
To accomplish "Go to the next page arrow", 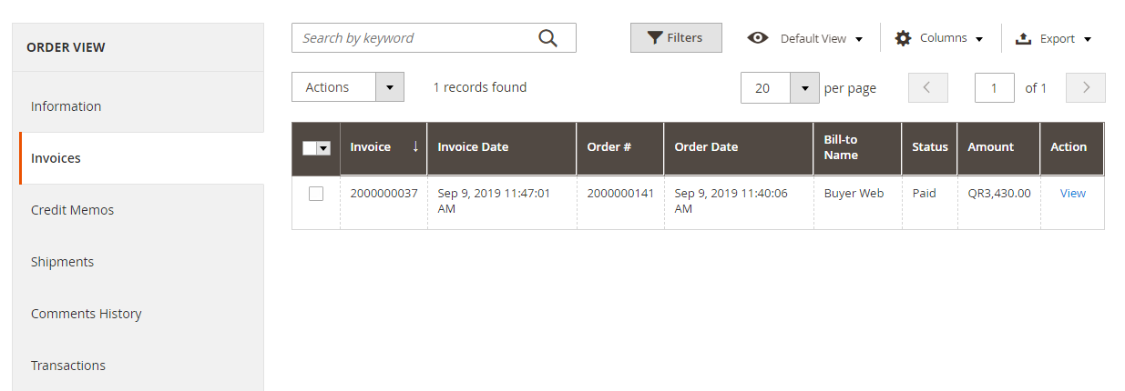I will tap(1086, 88).
